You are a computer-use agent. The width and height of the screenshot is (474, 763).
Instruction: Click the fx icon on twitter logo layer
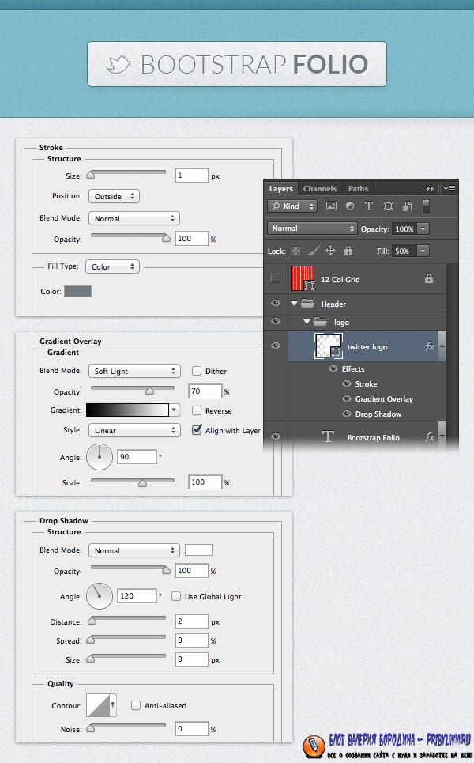(x=430, y=346)
